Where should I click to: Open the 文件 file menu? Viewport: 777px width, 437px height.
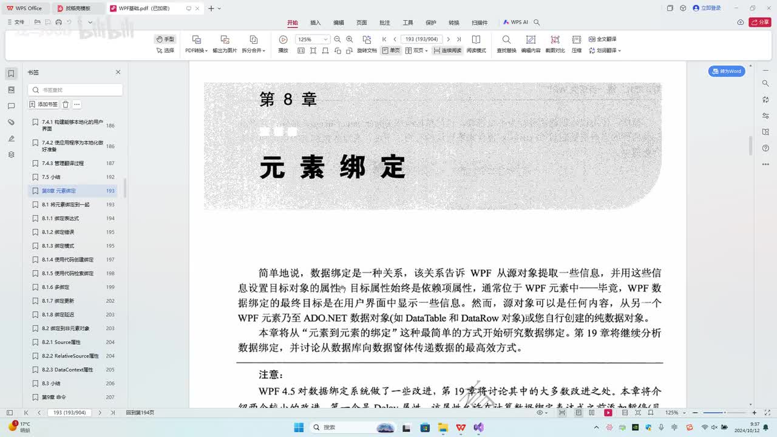tap(15, 22)
